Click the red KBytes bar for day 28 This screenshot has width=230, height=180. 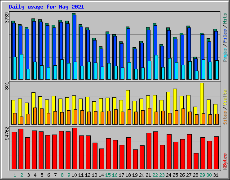(196, 161)
